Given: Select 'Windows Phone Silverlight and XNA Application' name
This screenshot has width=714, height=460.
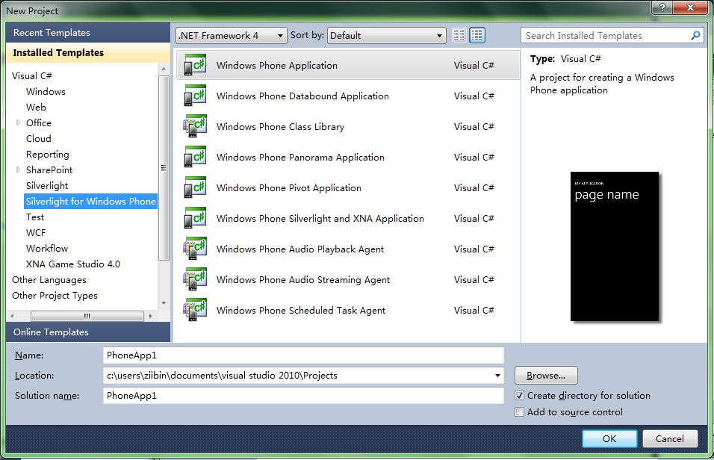Looking at the screenshot, I should 320,219.
